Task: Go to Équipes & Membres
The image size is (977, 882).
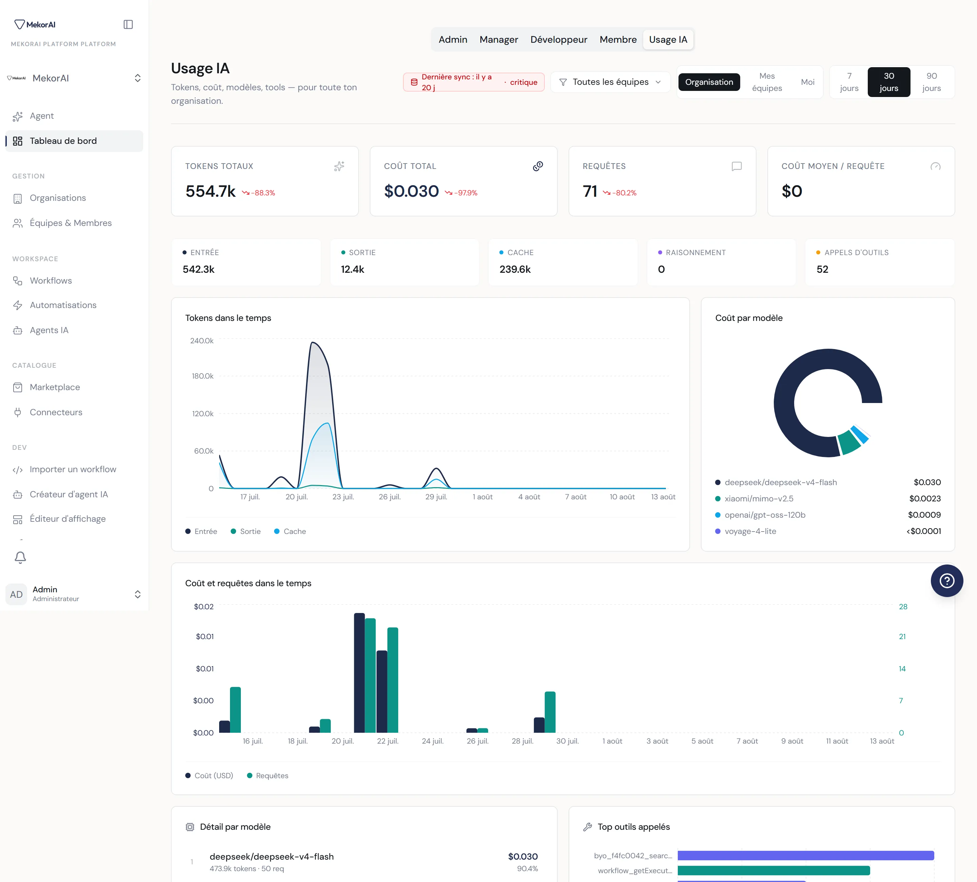Action: (74, 223)
